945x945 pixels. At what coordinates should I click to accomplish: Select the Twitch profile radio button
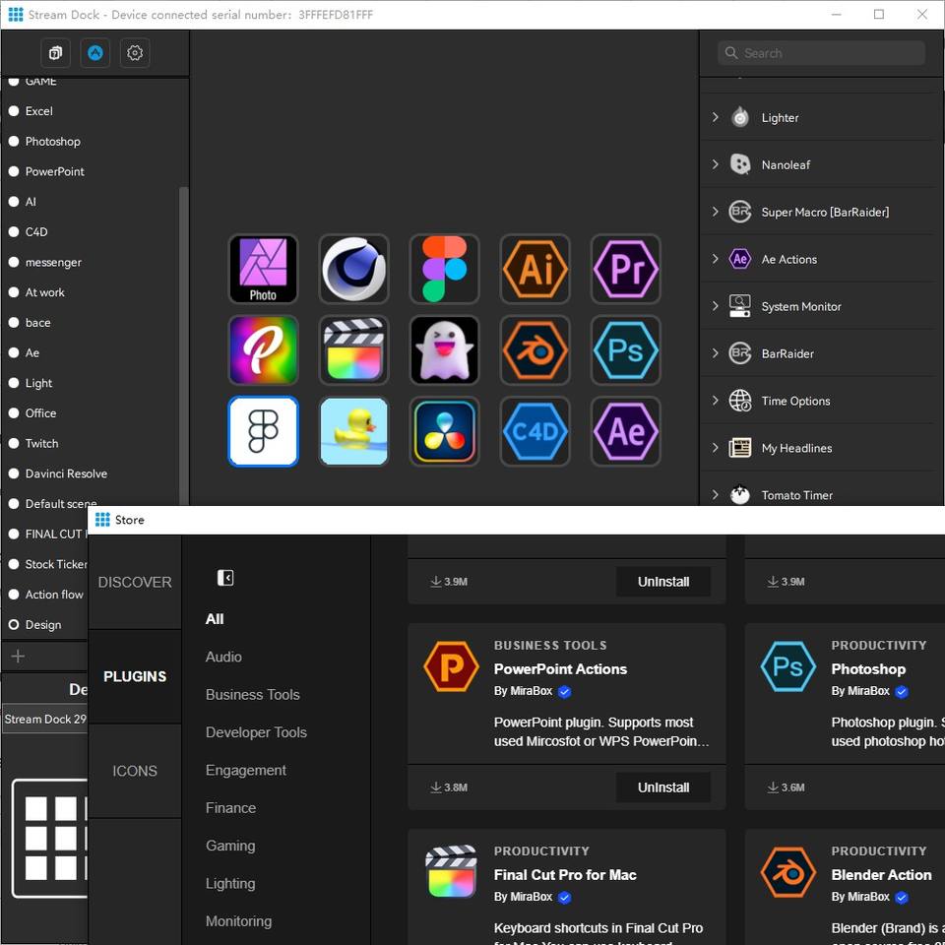14,444
